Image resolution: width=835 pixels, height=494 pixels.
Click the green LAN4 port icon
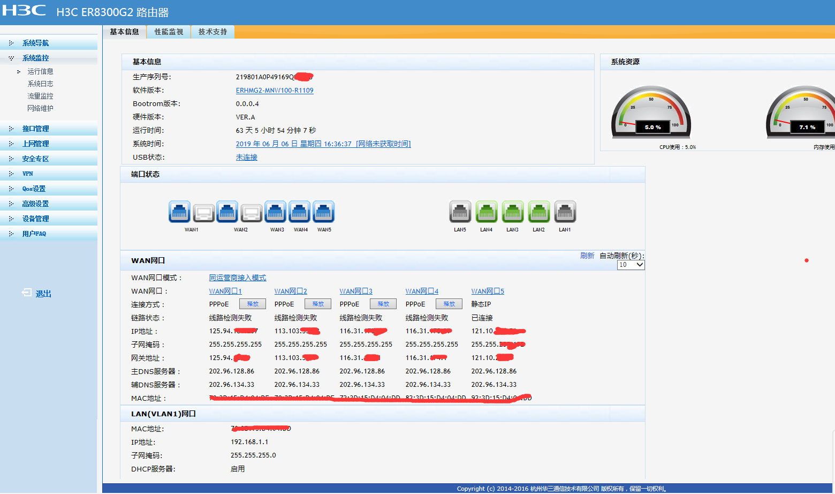[486, 212]
